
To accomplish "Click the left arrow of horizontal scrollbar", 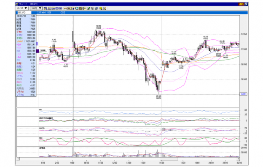I will 18,159.
